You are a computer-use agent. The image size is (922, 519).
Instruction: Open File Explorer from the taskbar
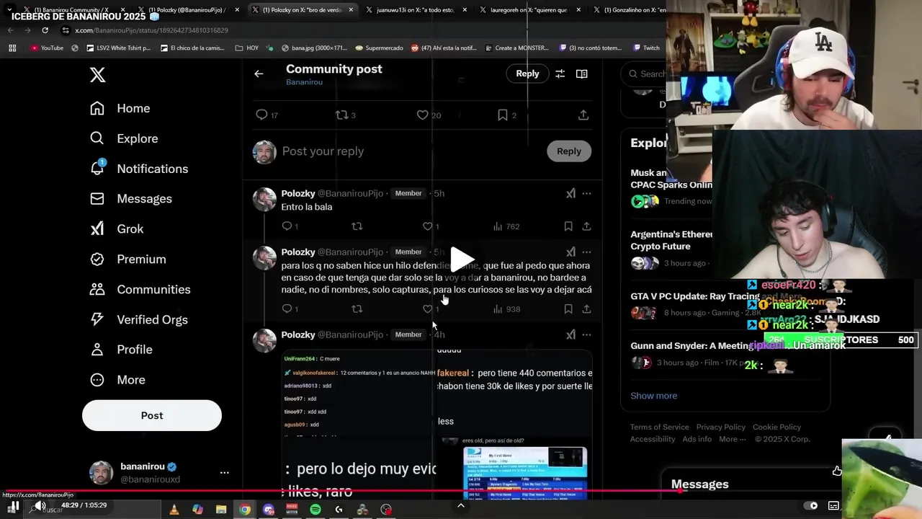[x=221, y=510]
